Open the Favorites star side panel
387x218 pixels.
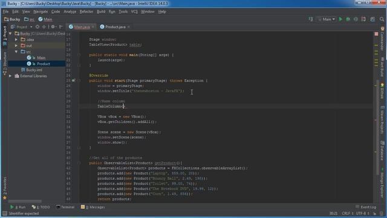pos(5,189)
